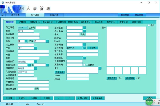
Task: Open the 请假记录(0) tab
Action: click(x=35, y=22)
